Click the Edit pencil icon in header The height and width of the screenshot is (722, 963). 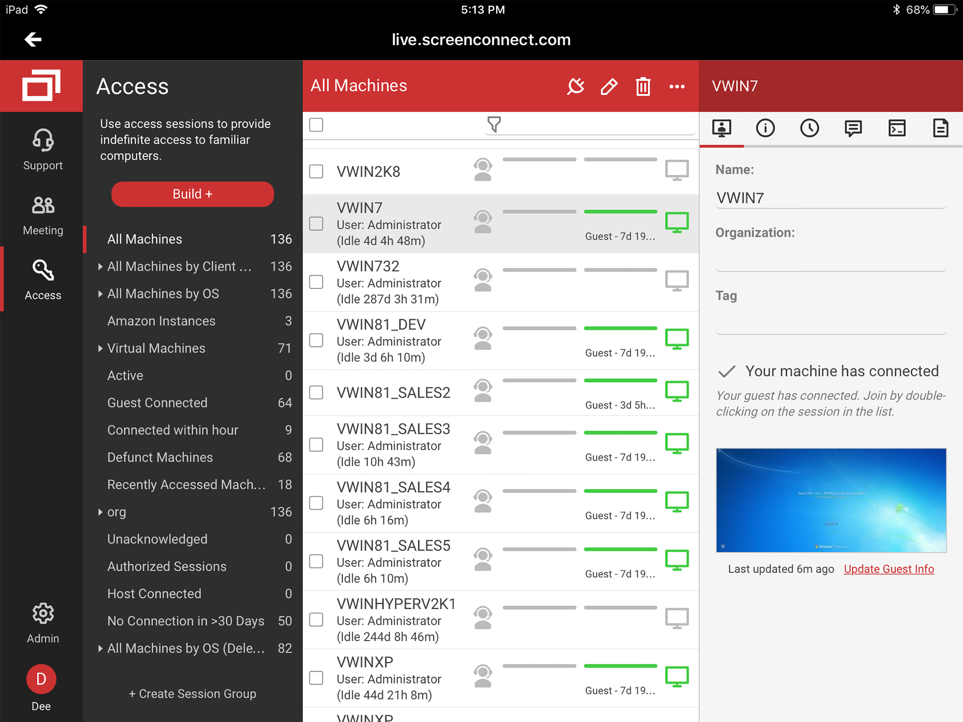pos(609,86)
